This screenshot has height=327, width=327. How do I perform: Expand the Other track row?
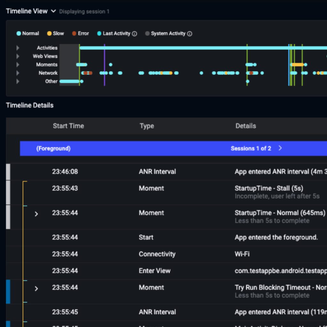[x=18, y=81]
